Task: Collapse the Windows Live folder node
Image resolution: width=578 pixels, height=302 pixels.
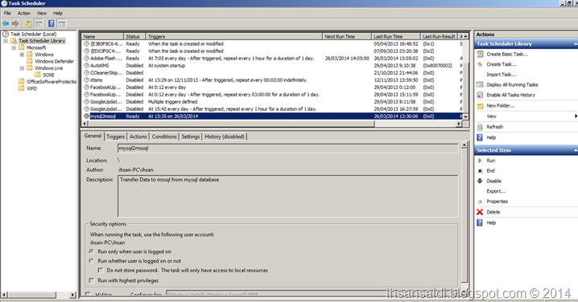Action: (22, 68)
